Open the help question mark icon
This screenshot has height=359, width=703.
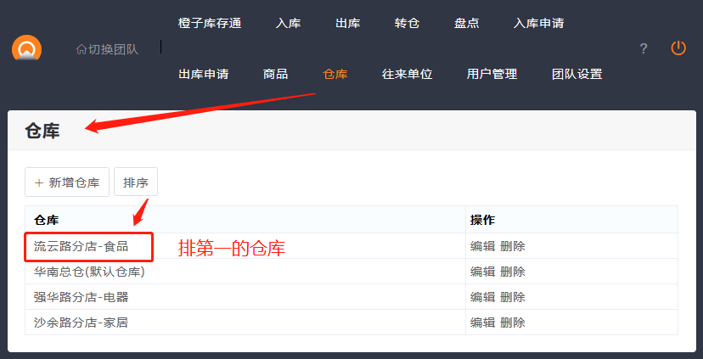click(644, 48)
